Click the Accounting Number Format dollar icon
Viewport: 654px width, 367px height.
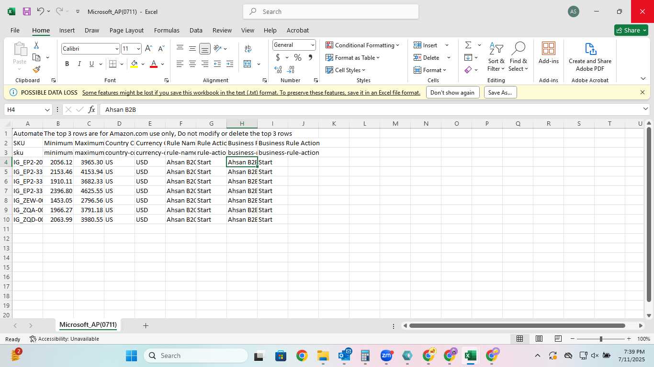(278, 57)
